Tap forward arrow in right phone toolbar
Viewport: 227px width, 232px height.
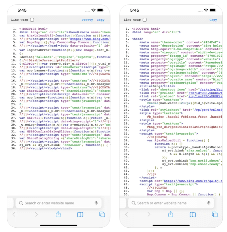coord(149,214)
